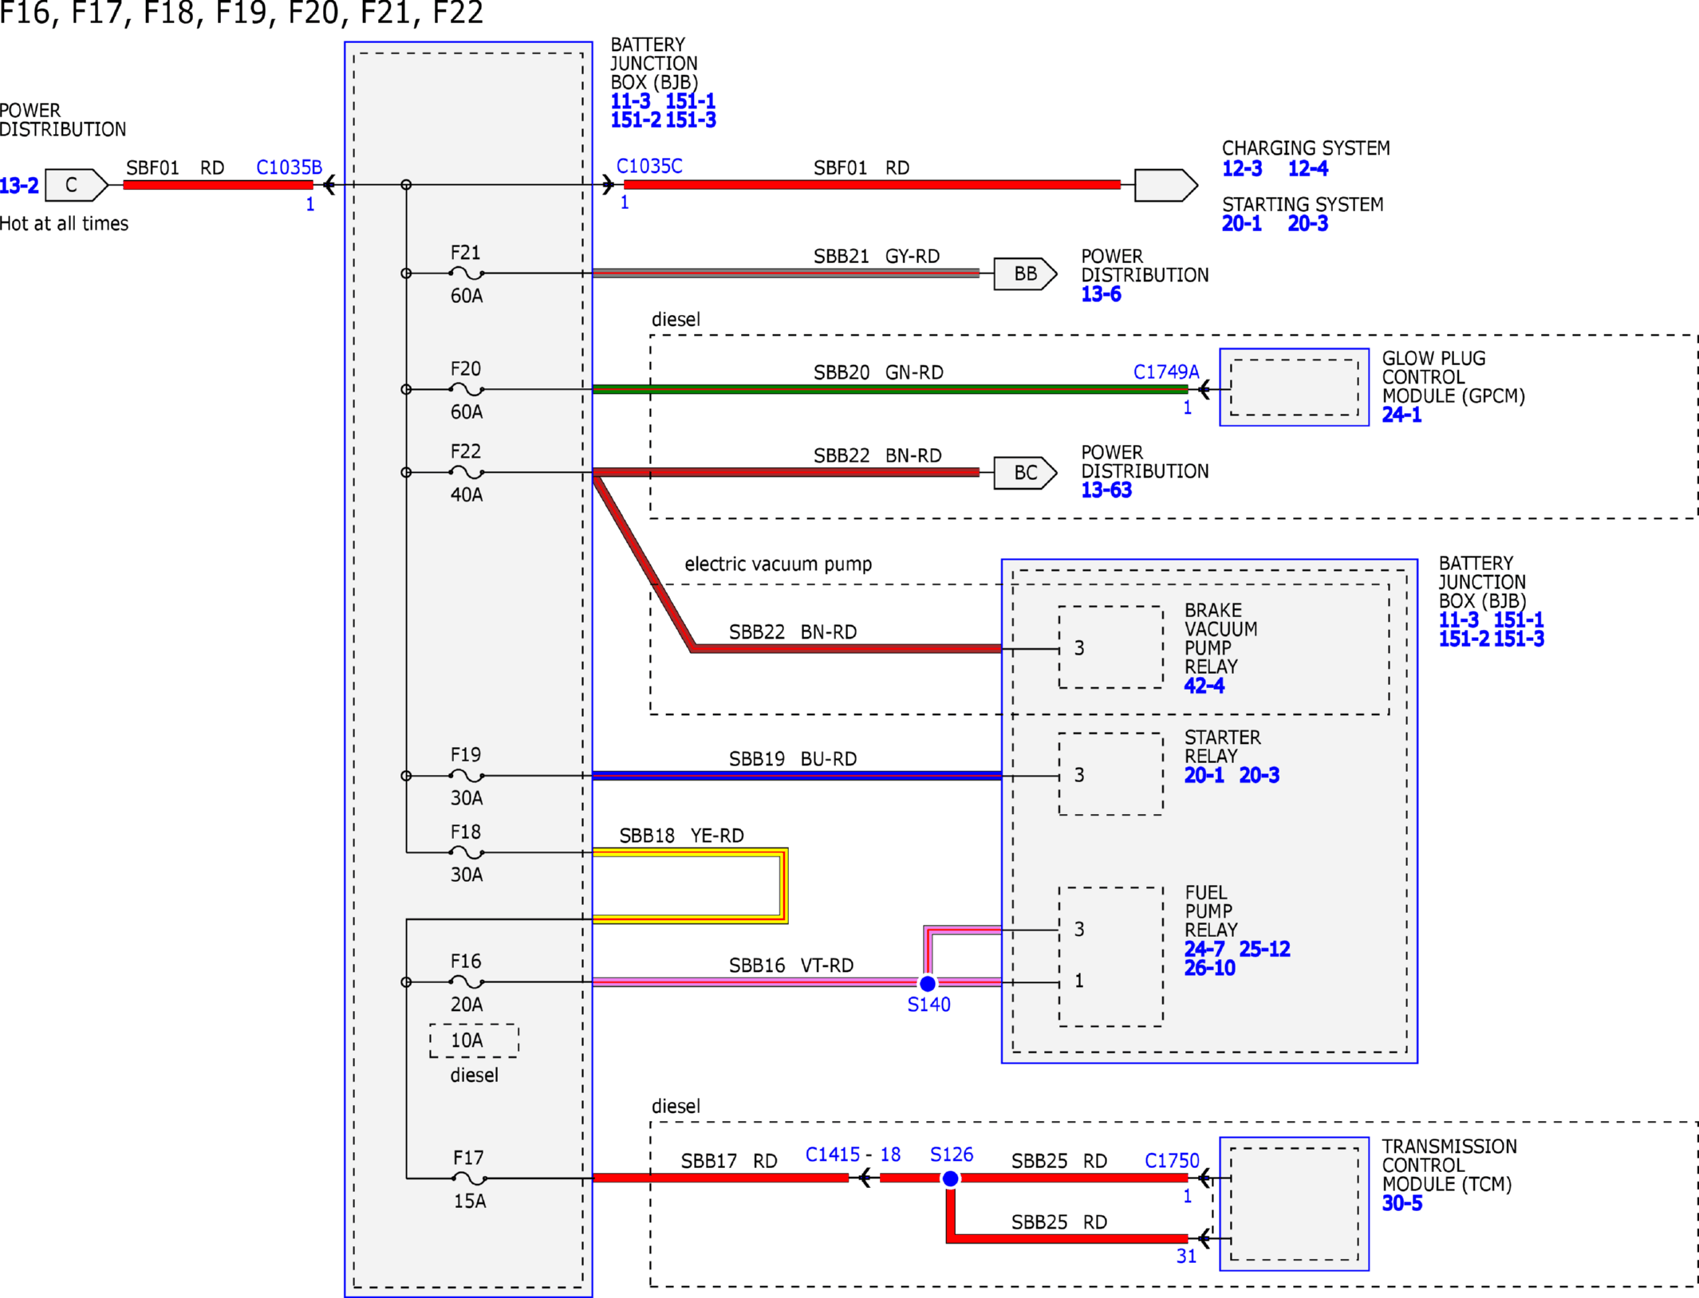Image resolution: width=1699 pixels, height=1298 pixels.
Task: Open the 20-1 link under Starting System
Action: [1242, 223]
